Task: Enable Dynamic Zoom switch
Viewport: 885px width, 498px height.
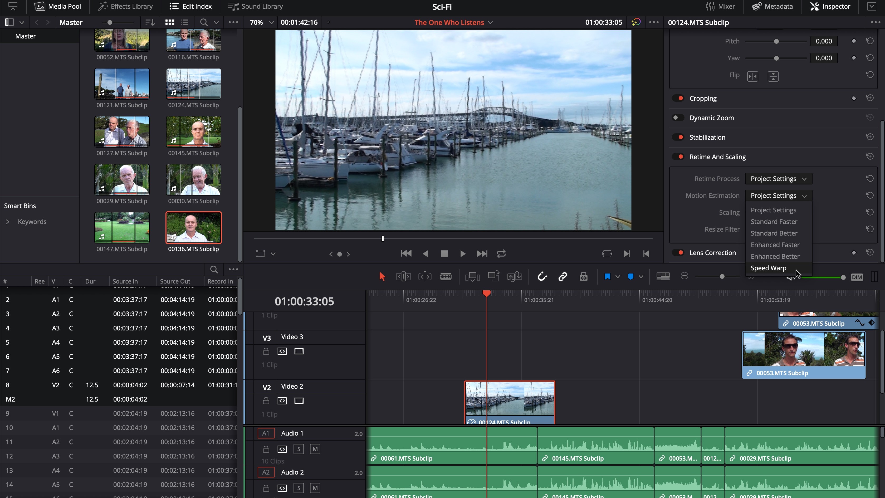Action: point(678,118)
